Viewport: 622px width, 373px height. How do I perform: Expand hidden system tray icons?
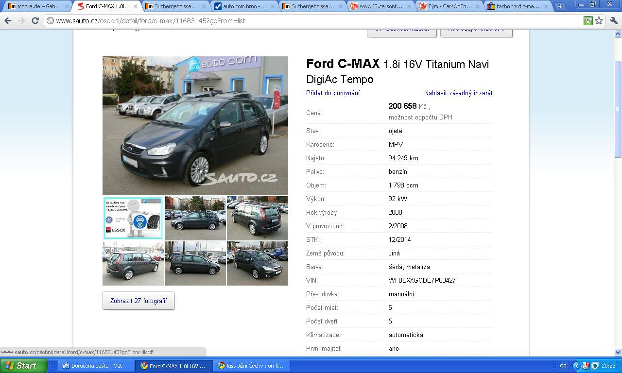click(576, 366)
